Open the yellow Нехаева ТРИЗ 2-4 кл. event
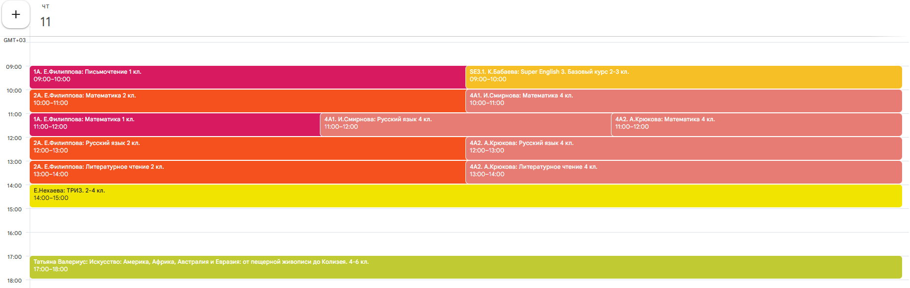 [x=465, y=196]
